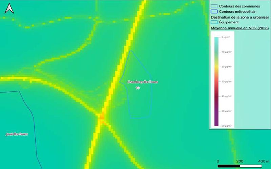Click the 40 µg/m³ mark on the scale
Image resolution: width=271 pixels, height=169 pixels.
pos(226,96)
